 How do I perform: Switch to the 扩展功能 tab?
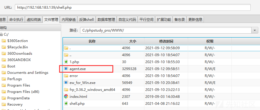click(164, 19)
